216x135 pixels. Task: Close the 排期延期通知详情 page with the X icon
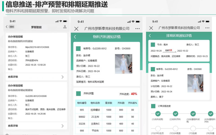(151, 28)
